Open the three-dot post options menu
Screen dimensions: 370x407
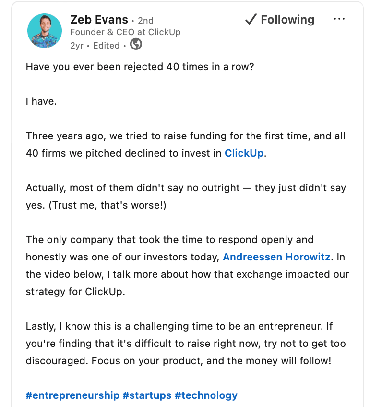pos(339,20)
